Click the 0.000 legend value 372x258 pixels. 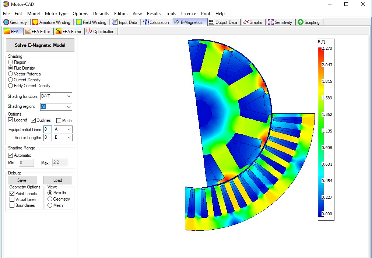(x=327, y=214)
